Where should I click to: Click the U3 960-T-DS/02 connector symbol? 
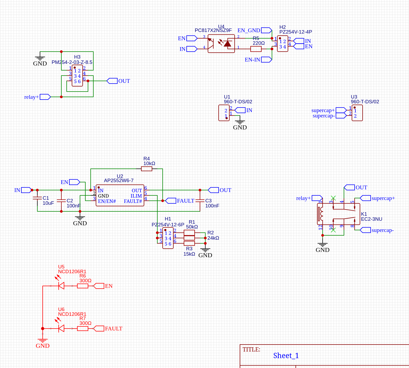tap(357, 113)
